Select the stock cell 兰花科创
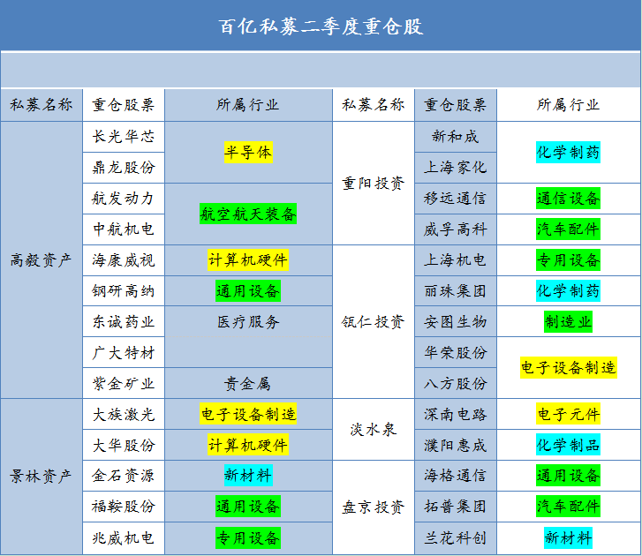Image resolution: width=642 pixels, height=556 pixels. (x=456, y=538)
